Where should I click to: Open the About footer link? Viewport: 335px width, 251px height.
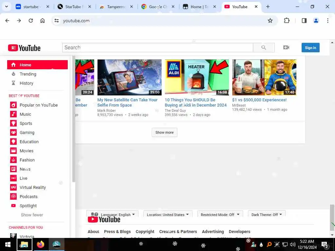pyautogui.click(x=93, y=232)
